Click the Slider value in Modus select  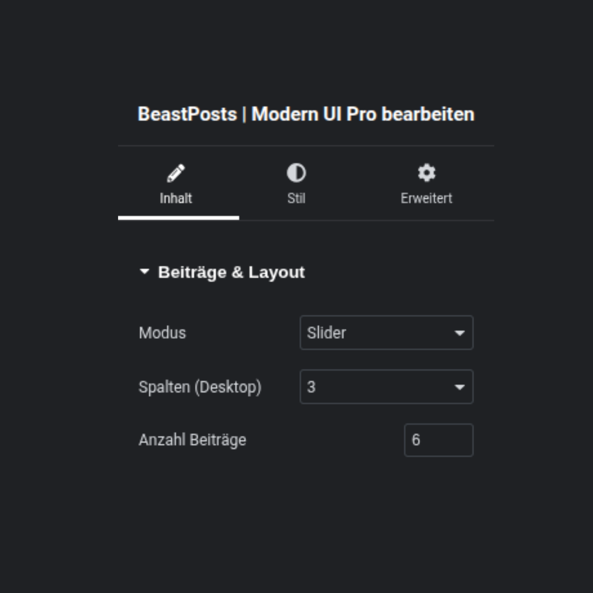(326, 333)
